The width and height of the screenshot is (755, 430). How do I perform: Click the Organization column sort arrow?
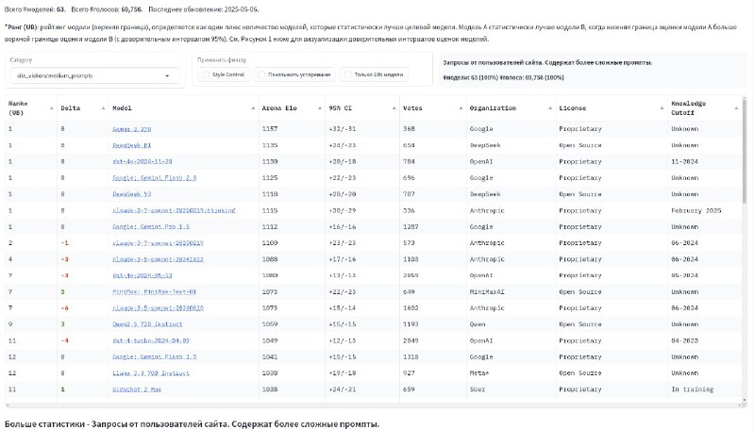pos(550,108)
